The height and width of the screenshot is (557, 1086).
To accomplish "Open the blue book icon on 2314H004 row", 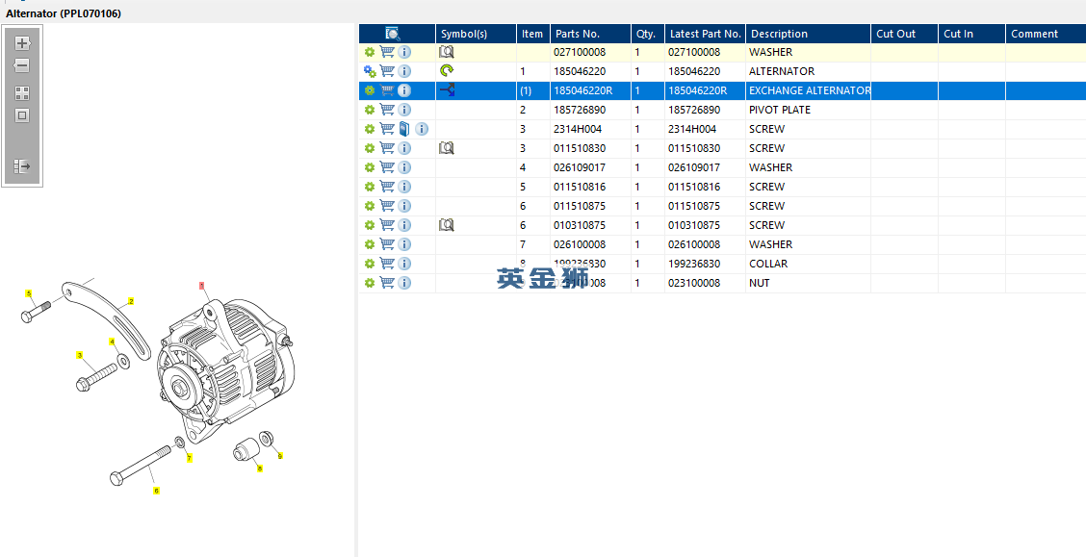I will point(405,129).
